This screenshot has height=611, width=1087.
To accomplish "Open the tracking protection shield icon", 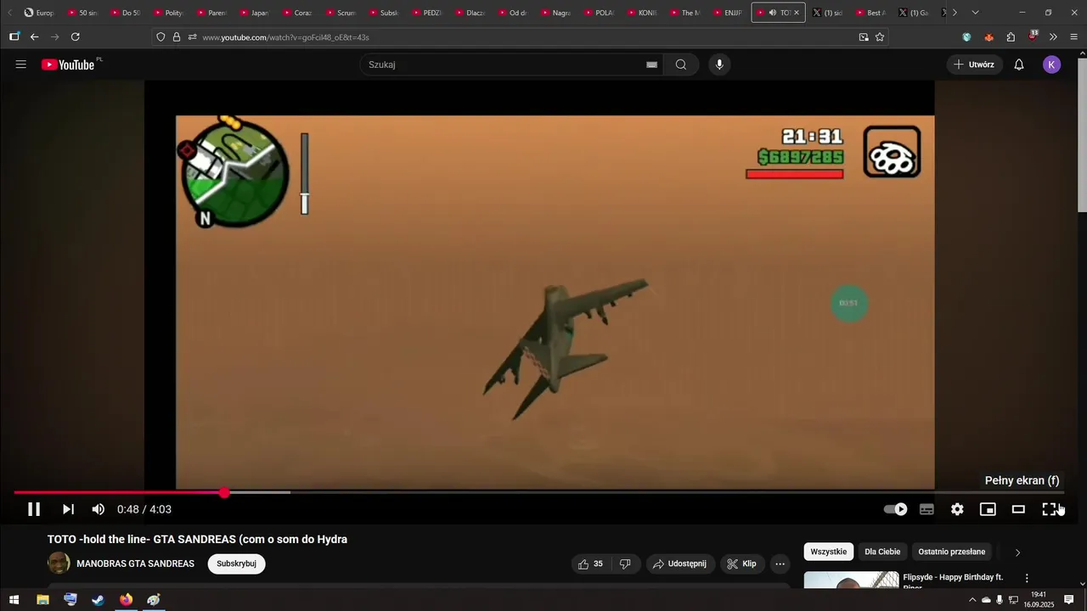I will pyautogui.click(x=161, y=37).
